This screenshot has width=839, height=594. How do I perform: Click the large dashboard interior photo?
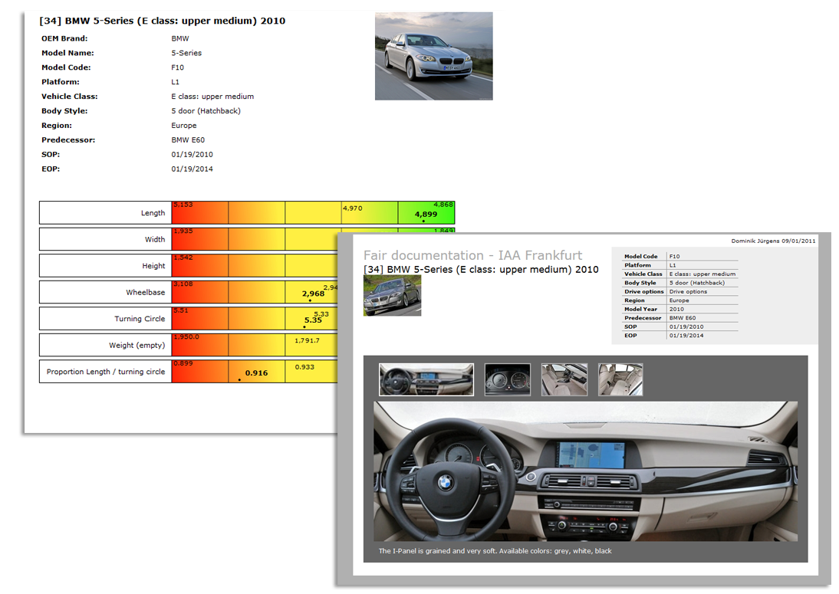click(x=585, y=471)
